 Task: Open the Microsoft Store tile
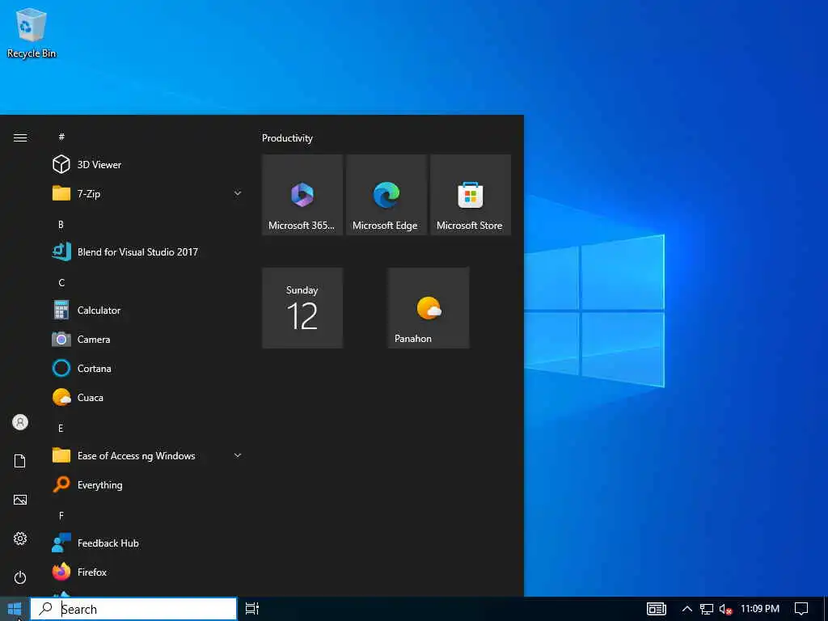coord(471,195)
